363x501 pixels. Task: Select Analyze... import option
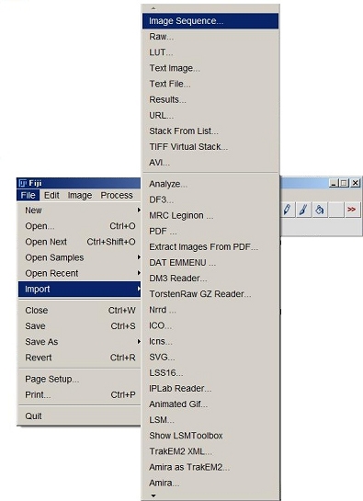tap(210, 184)
